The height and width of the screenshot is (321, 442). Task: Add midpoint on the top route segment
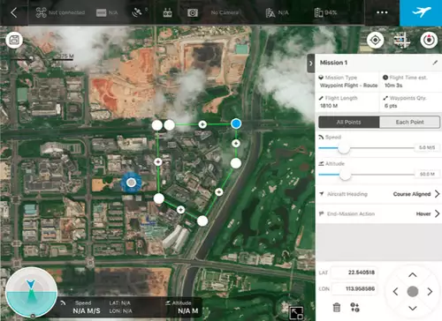(202, 124)
